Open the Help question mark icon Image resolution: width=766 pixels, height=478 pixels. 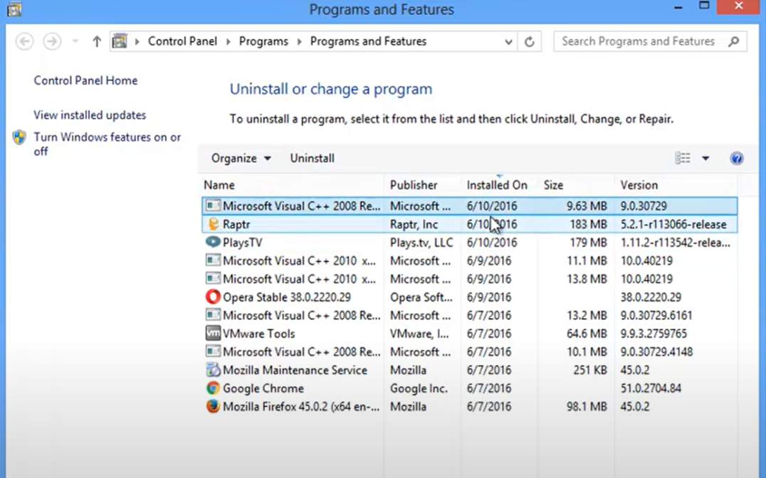coord(736,158)
